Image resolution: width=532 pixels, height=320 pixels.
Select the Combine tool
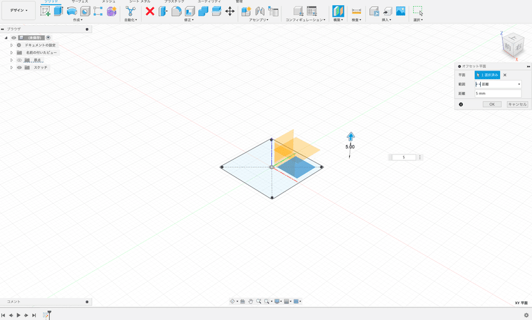click(x=203, y=11)
